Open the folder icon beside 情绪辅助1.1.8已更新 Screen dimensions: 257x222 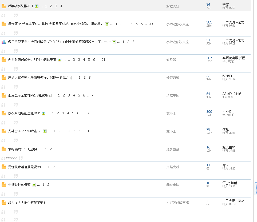click(4, 149)
